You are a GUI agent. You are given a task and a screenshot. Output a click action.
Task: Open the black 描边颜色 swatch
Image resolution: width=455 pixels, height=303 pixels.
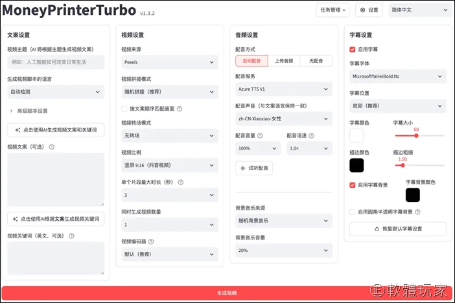(x=356, y=165)
